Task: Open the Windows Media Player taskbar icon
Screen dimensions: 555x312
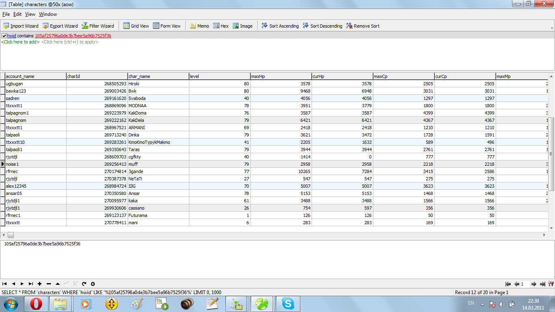Action: click(x=86, y=304)
